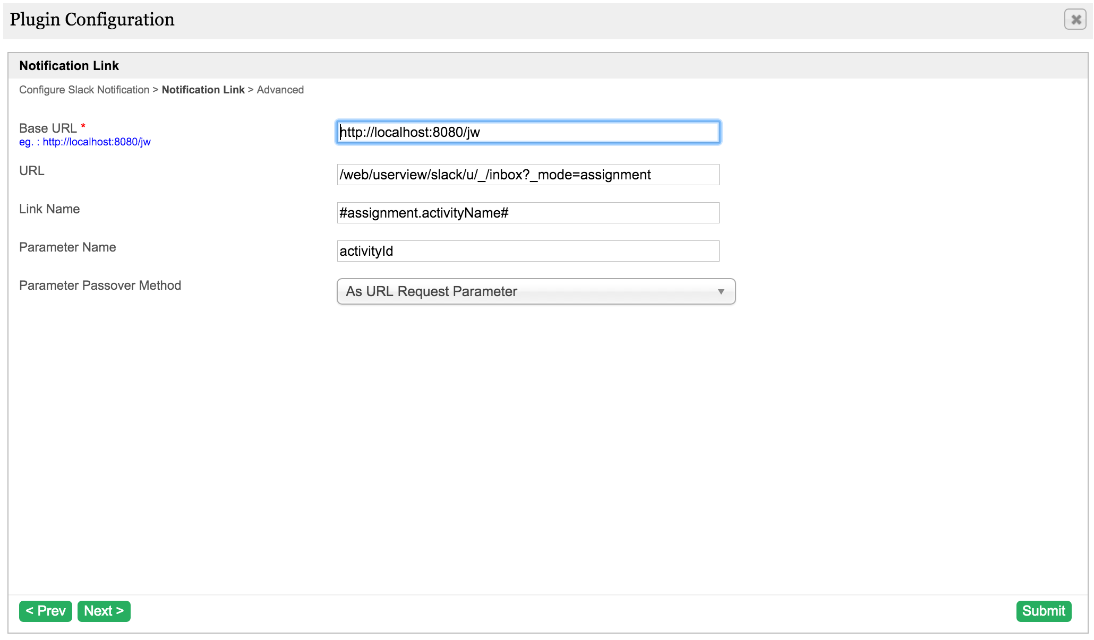Edit the Link Name field

[528, 213]
